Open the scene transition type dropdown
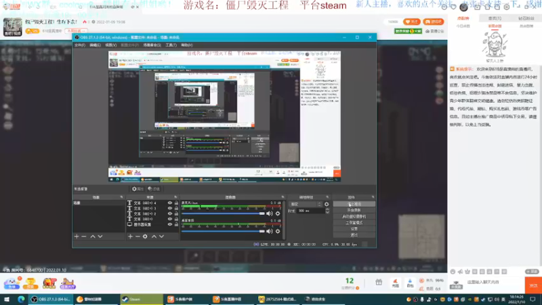This screenshot has width=542, height=305. 306,205
